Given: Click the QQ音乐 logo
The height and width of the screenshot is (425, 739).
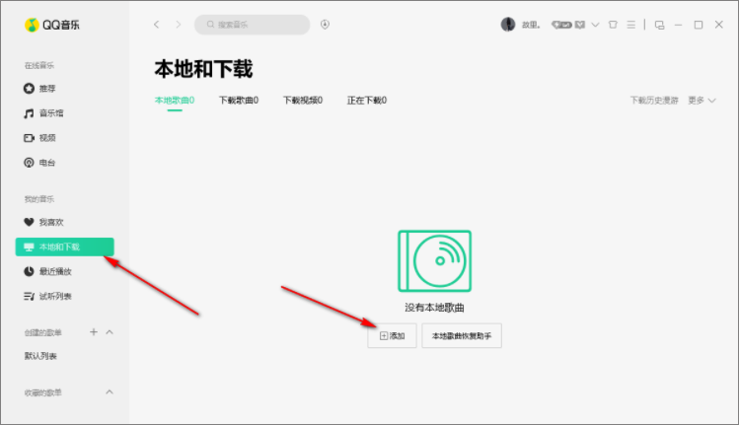Looking at the screenshot, I should coord(52,25).
